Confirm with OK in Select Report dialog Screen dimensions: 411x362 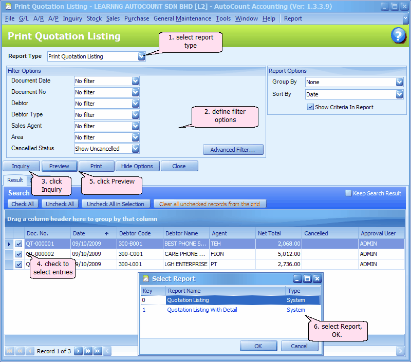(x=258, y=346)
